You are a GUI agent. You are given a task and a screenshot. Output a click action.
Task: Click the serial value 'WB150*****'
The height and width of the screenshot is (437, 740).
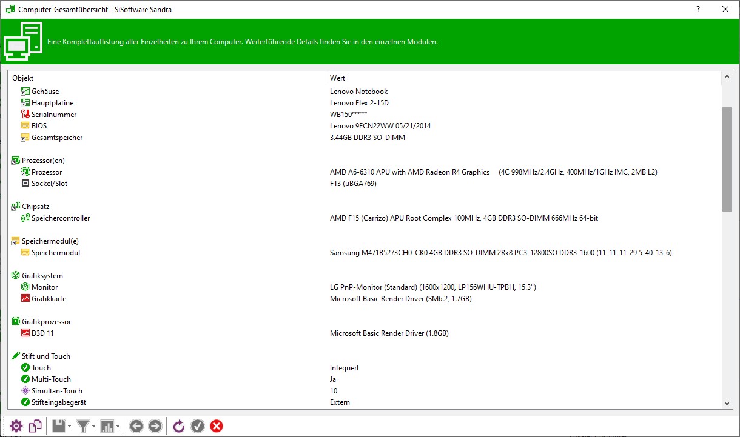tap(348, 115)
